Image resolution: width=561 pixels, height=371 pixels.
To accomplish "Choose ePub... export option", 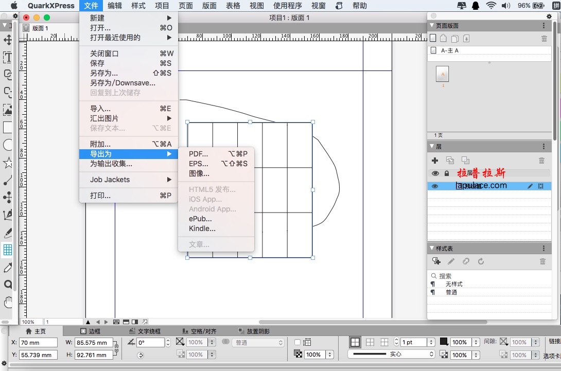I will 216,219.
